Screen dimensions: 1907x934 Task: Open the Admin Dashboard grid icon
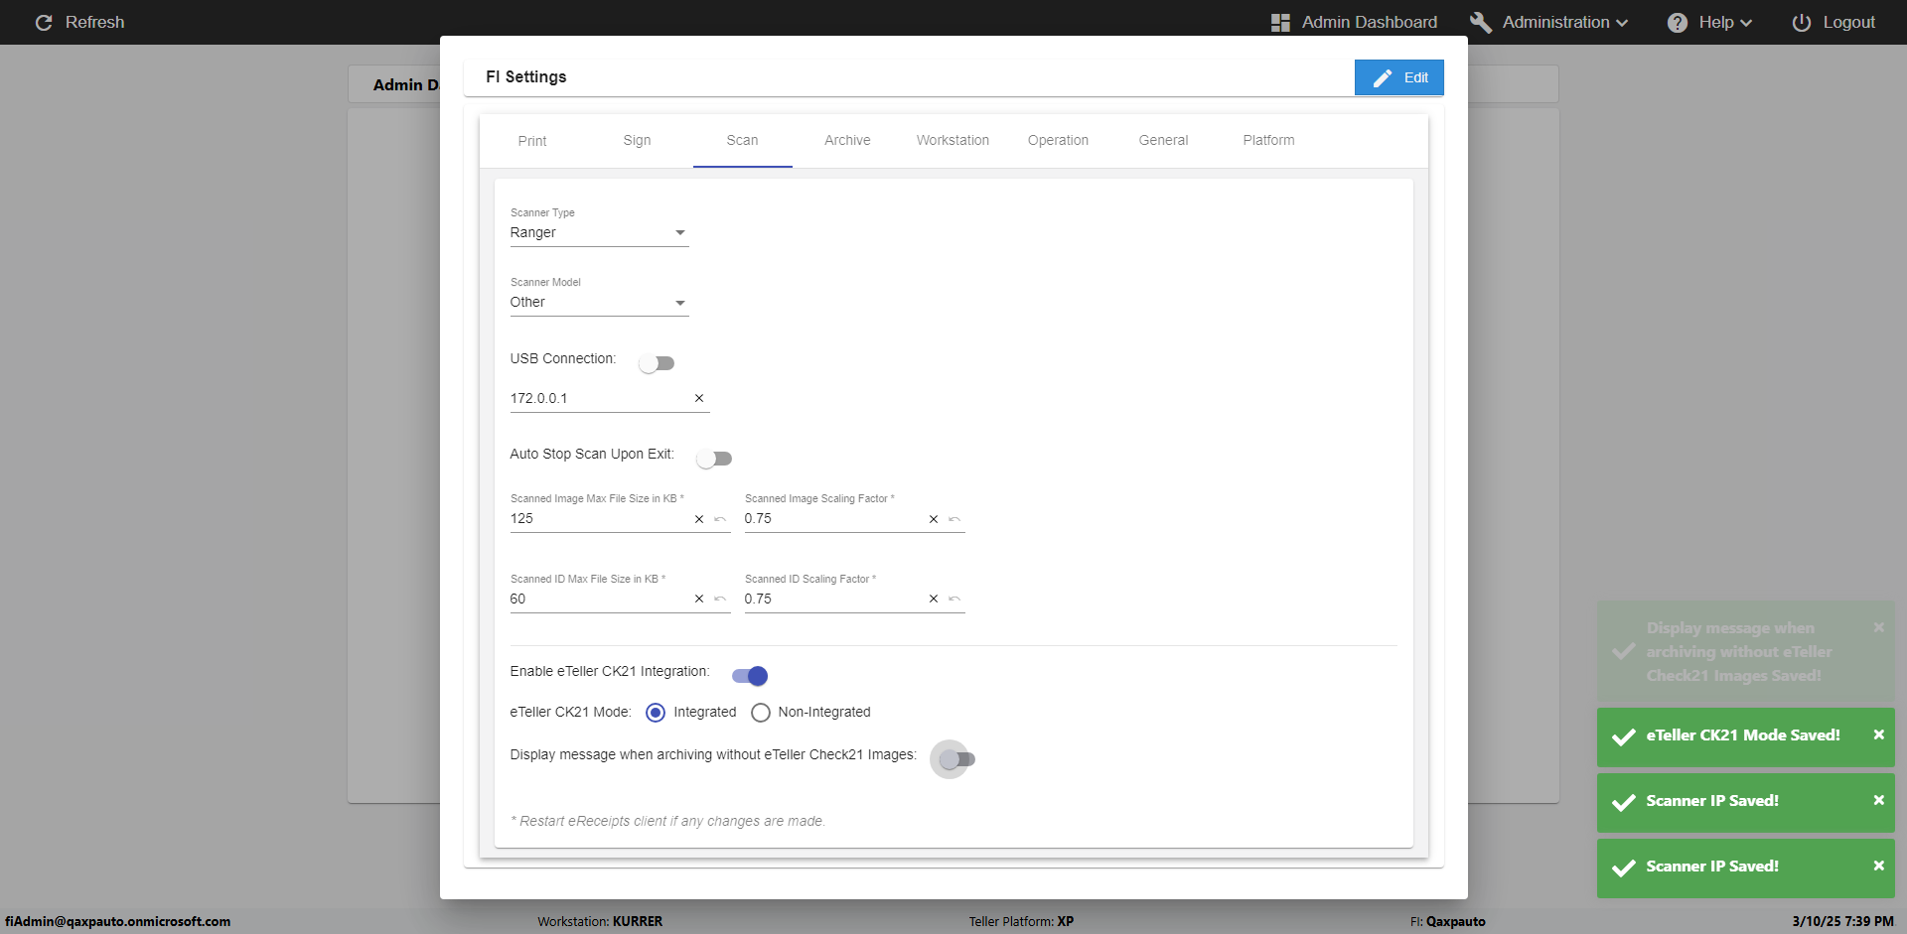(x=1280, y=22)
